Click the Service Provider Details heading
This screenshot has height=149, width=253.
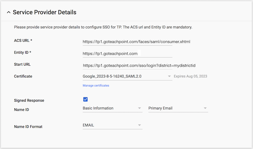[45, 12]
